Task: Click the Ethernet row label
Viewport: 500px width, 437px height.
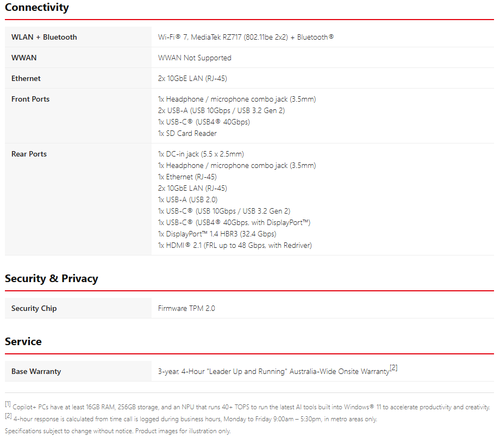Action: pos(26,78)
